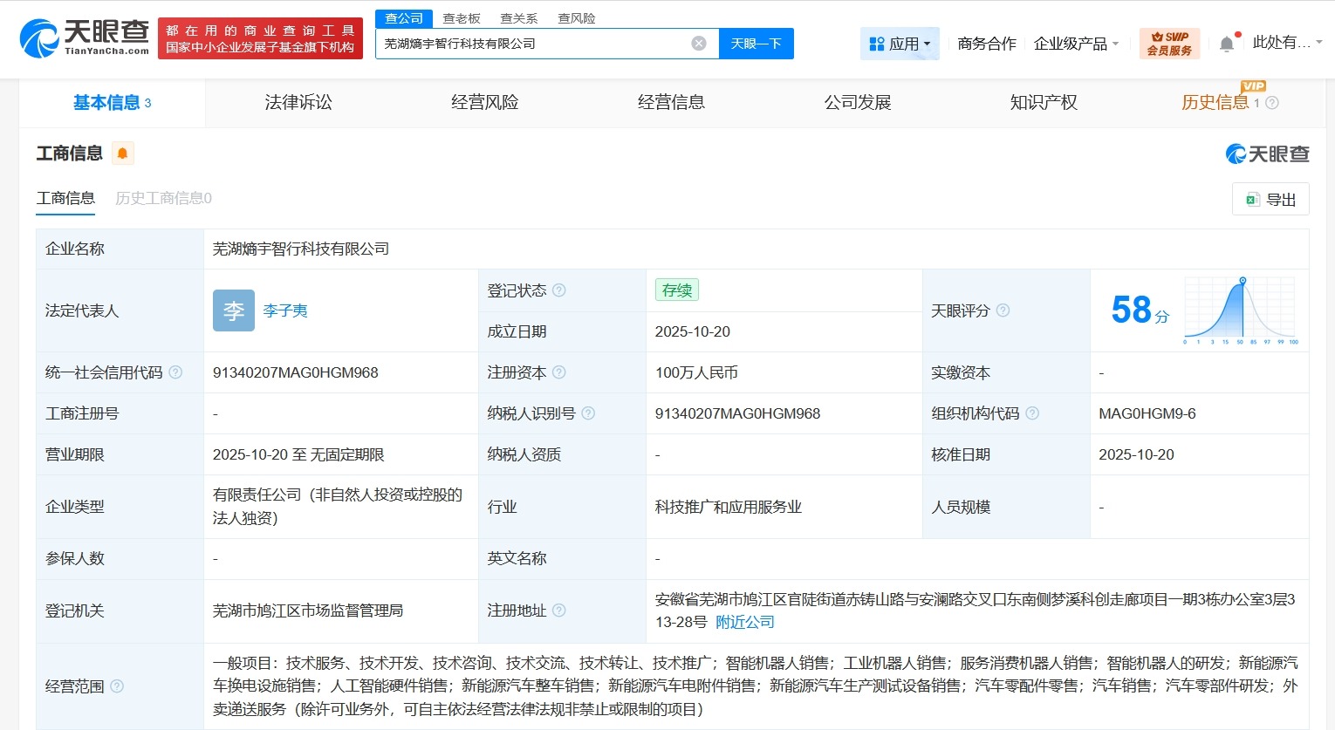This screenshot has height=730, width=1335.
Task: Click help icon next to 天眼评分
Action: pyautogui.click(x=1002, y=310)
